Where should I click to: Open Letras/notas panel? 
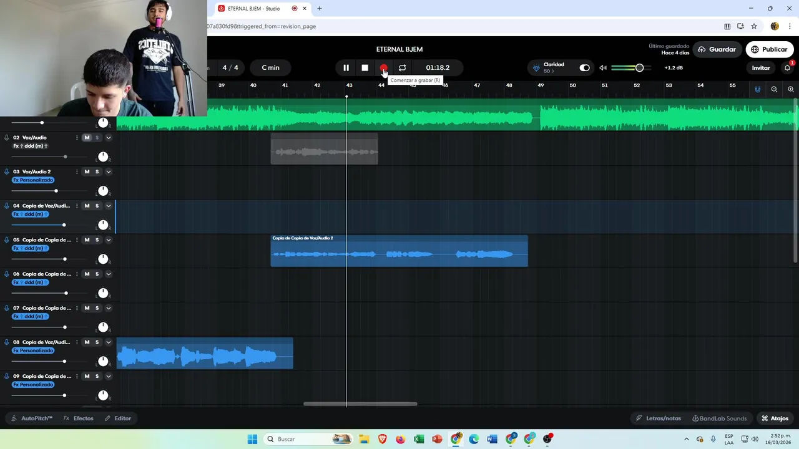[659, 418]
